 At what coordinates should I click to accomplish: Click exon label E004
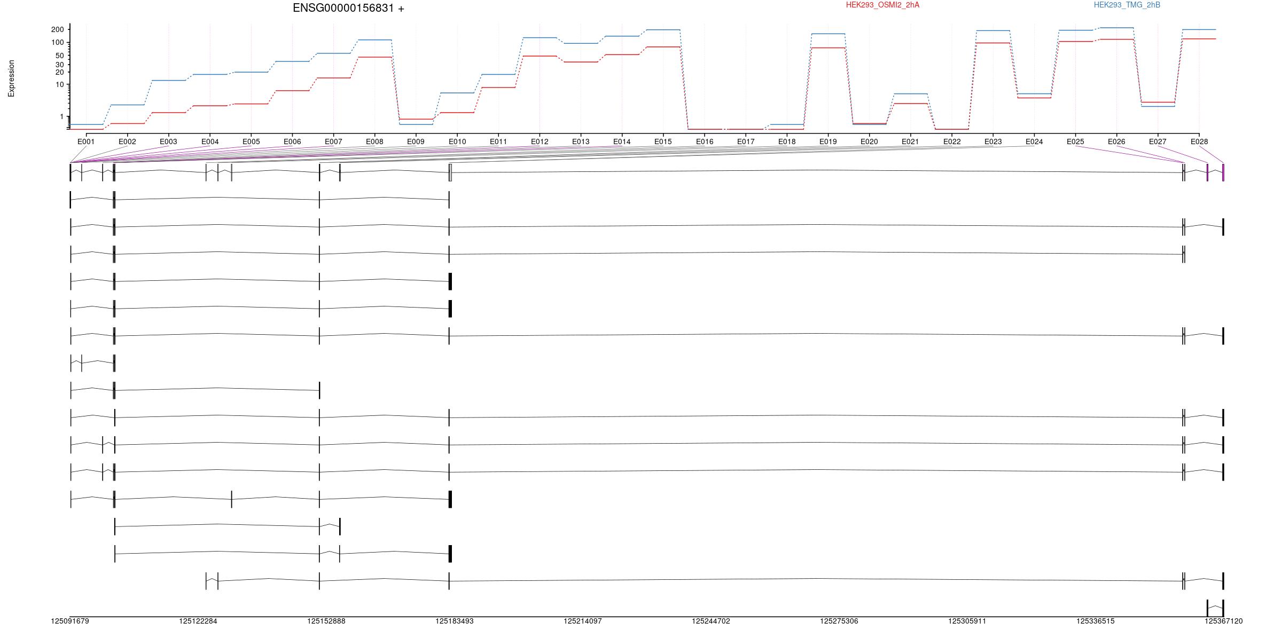(210, 141)
